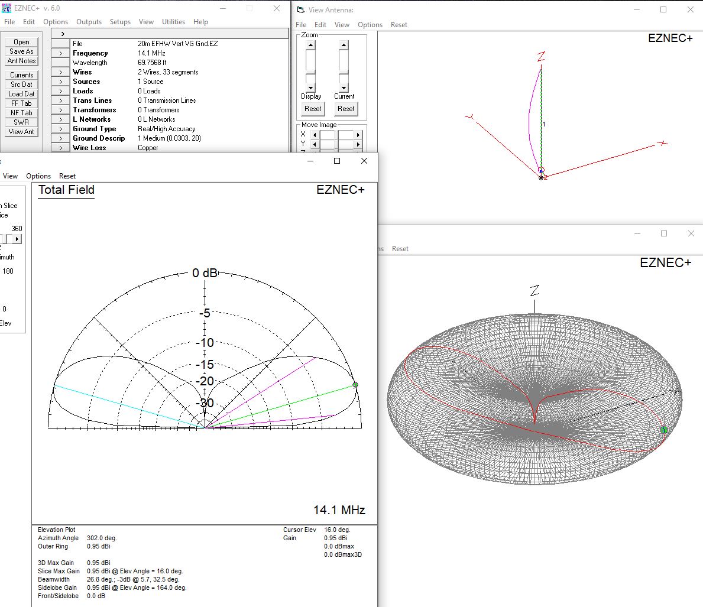Image resolution: width=703 pixels, height=607 pixels.
Task: Click the Load Dat button
Action: (21, 94)
